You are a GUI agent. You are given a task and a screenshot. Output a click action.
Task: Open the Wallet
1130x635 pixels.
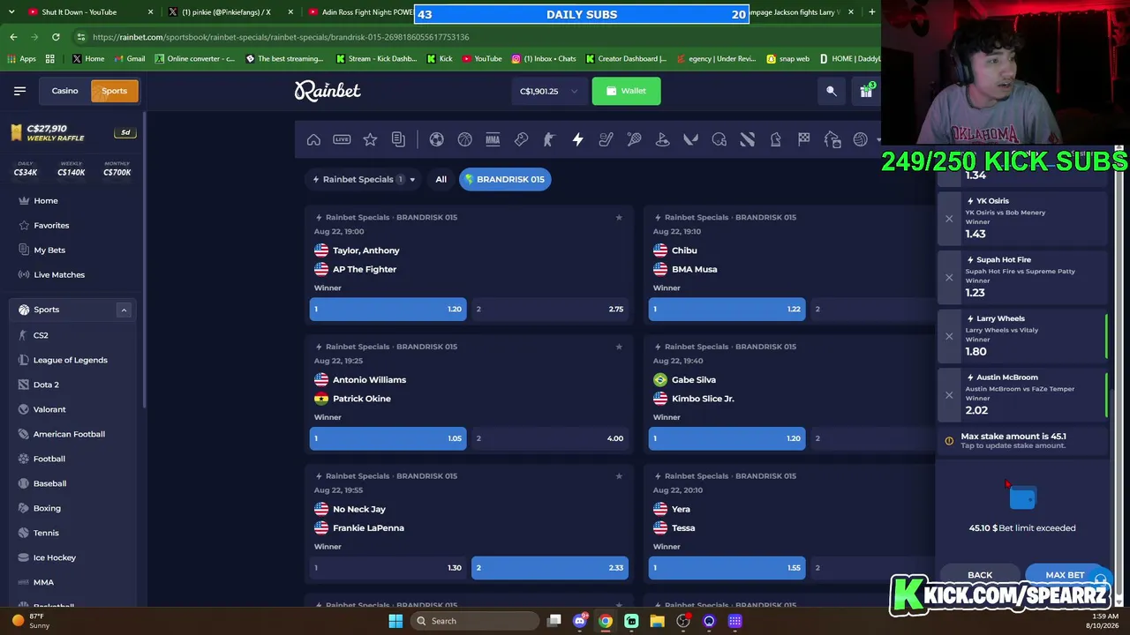(626, 91)
